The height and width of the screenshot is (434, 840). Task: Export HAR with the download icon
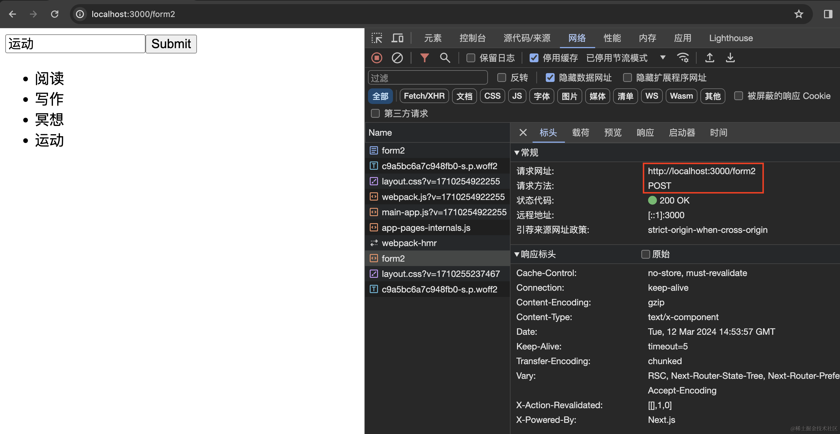click(x=730, y=58)
